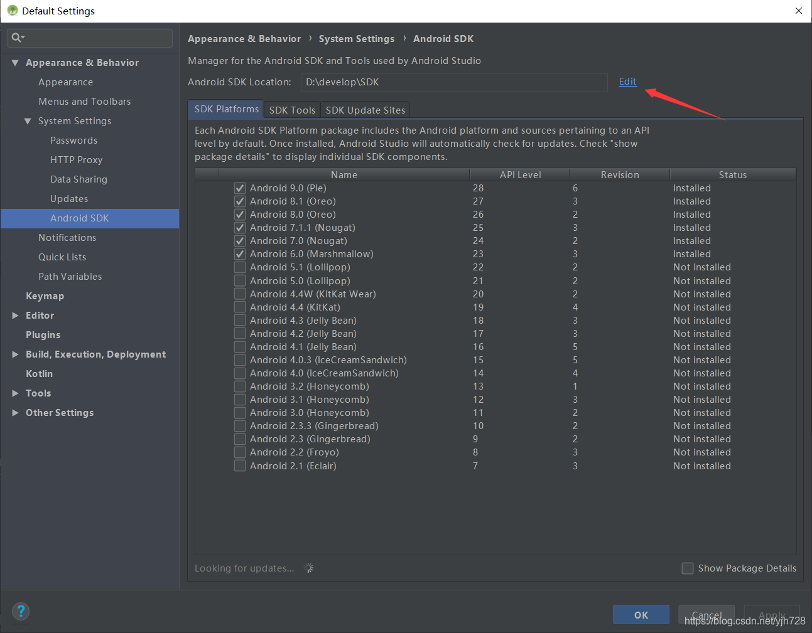Toggle Android 7.0 (Nougat) checkbox

coord(240,241)
